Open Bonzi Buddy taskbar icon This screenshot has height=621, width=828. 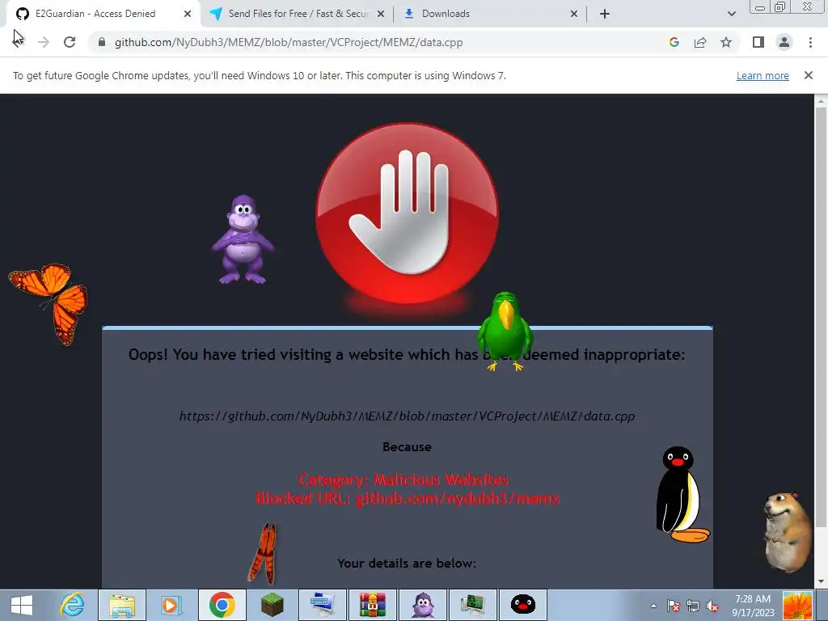[x=422, y=605]
